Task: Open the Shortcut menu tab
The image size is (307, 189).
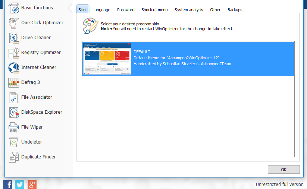Action: click(154, 10)
